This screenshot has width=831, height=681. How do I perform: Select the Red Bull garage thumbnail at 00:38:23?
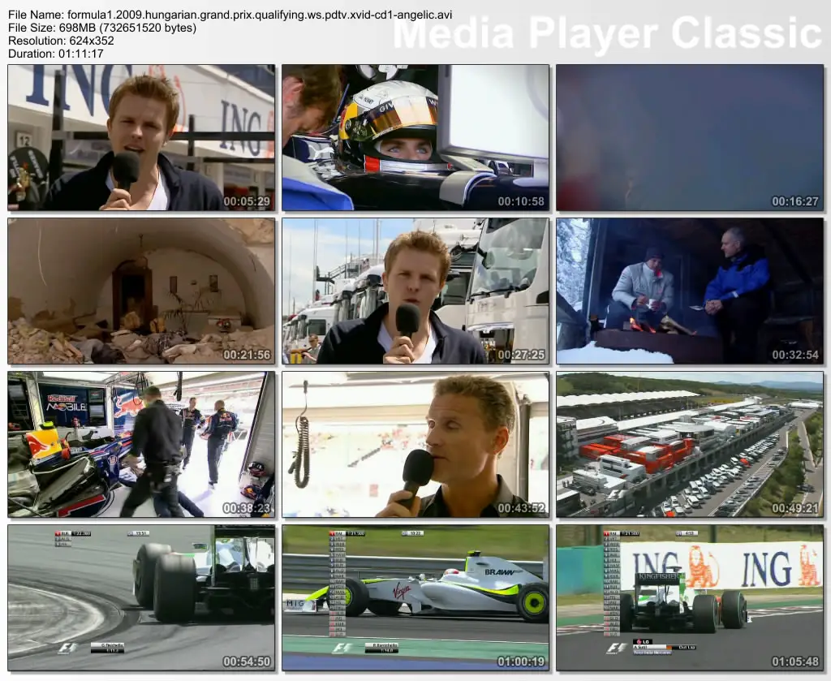pos(141,445)
